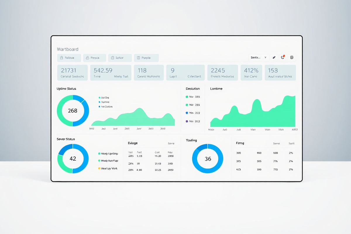
Task: Open the stat card showing 2245
Action: [x=223, y=73]
